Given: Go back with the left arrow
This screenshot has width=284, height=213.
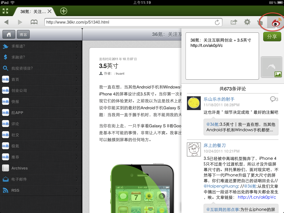Looking at the screenshot, I should pyautogui.click(x=6, y=22).
